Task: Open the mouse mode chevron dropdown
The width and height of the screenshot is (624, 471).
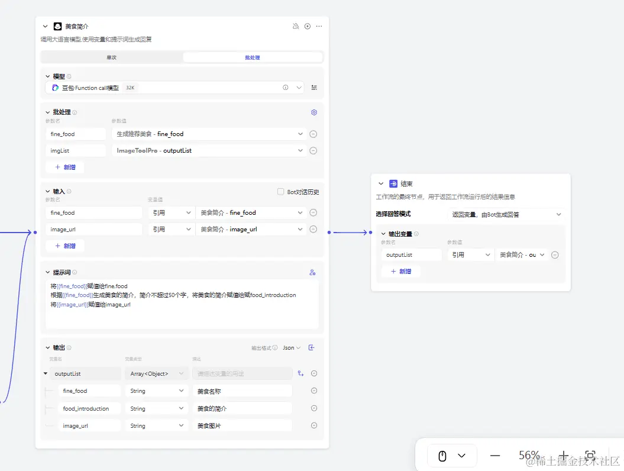Action: pyautogui.click(x=461, y=456)
